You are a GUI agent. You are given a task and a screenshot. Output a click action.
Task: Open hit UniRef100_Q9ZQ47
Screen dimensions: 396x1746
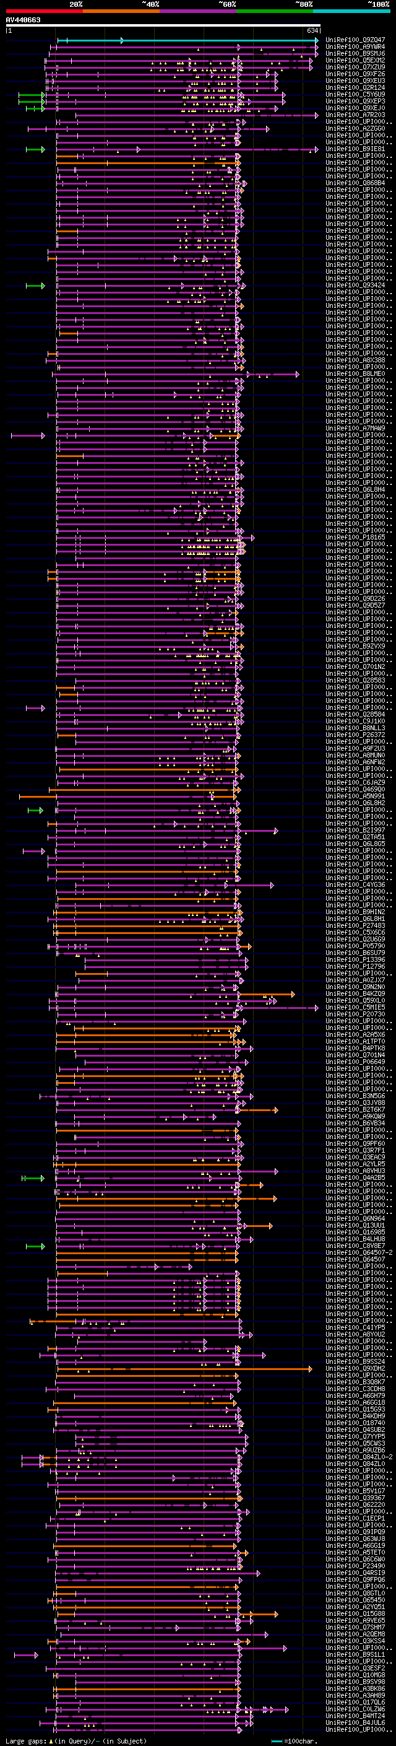tap(355, 40)
